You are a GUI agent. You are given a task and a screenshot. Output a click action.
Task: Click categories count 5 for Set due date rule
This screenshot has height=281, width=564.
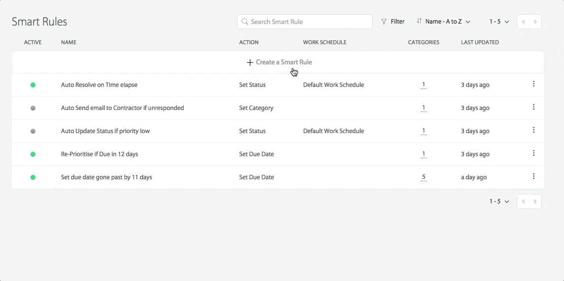[x=424, y=177]
